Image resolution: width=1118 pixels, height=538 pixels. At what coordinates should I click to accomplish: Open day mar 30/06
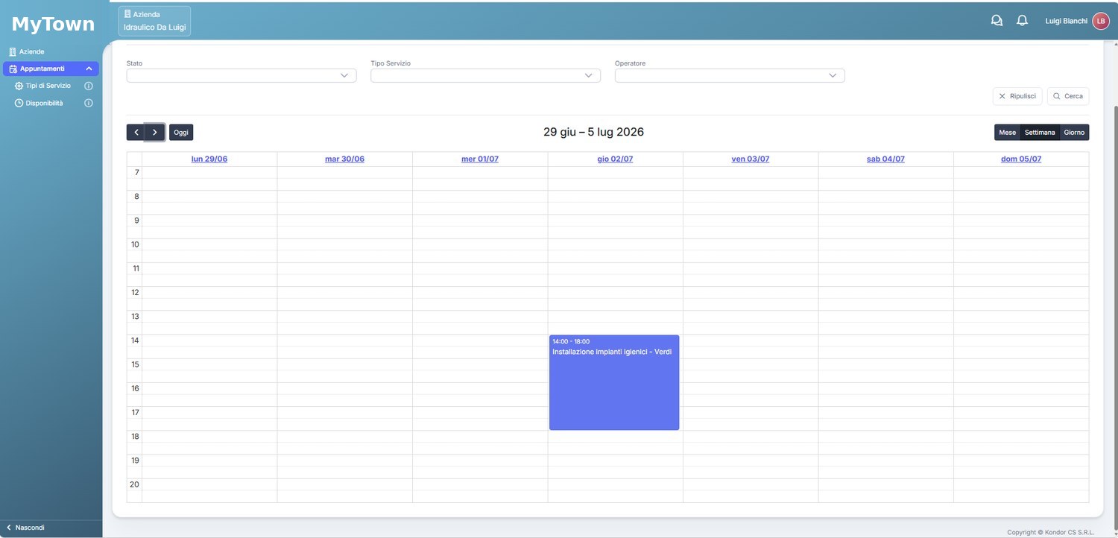point(344,159)
